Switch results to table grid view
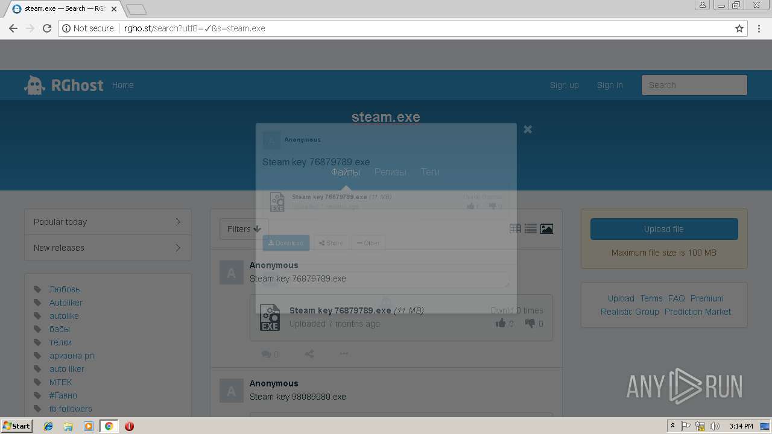The height and width of the screenshot is (434, 772). [x=515, y=228]
